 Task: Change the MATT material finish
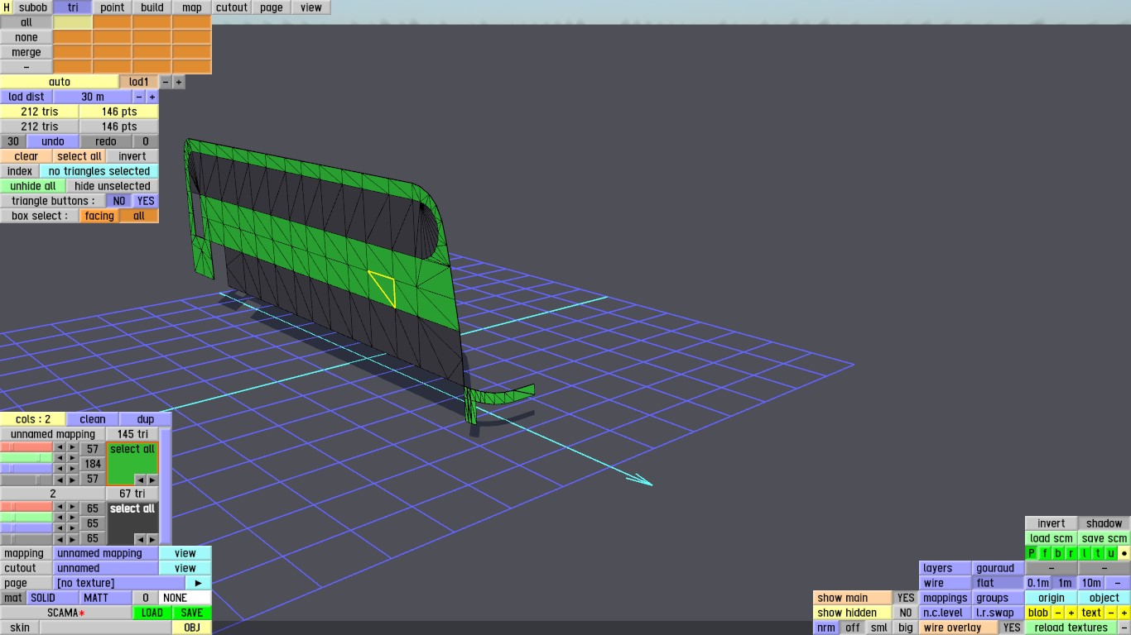(106, 598)
